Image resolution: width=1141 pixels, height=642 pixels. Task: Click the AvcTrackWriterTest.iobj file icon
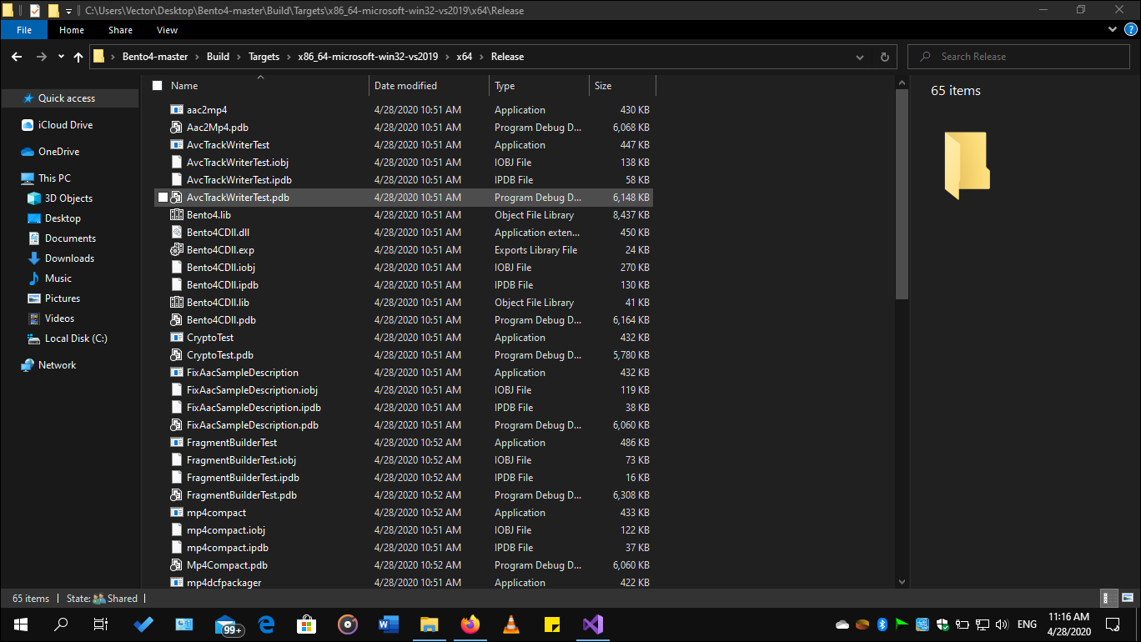click(176, 163)
